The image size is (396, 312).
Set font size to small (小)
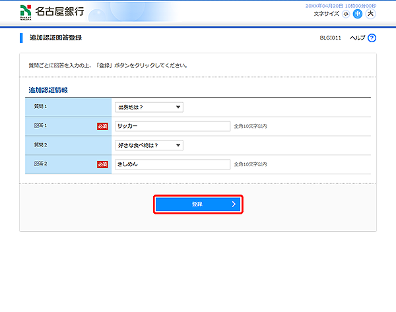(x=346, y=13)
